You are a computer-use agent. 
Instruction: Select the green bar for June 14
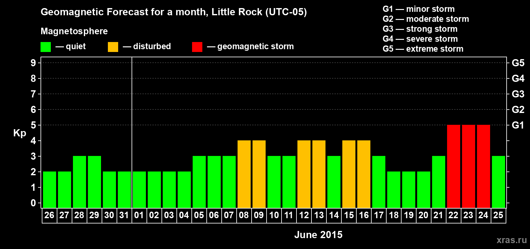click(334, 182)
